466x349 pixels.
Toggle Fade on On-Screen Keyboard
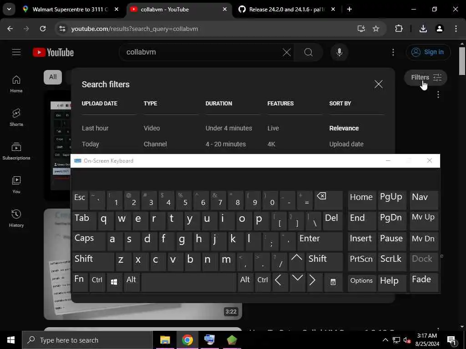click(424, 282)
